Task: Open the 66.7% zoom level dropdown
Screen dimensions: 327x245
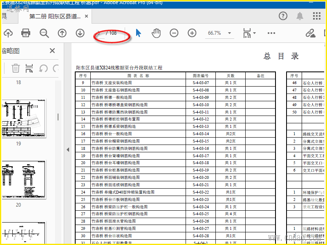Action: (229, 33)
